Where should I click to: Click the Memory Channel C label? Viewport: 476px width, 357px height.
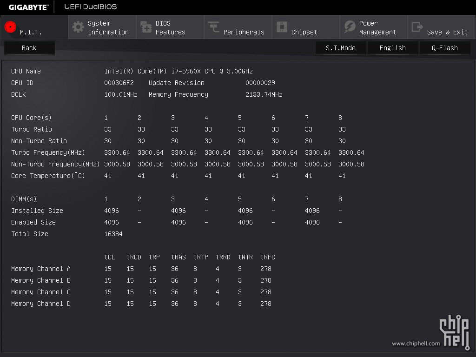(x=41, y=292)
